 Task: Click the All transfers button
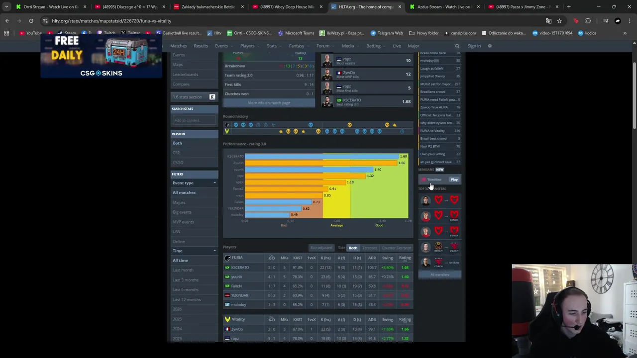[x=439, y=275]
